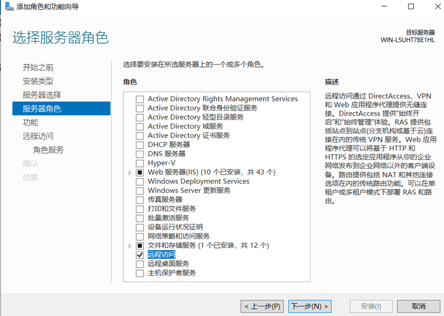Check the 主机保护者服务 checkbox
The height and width of the screenshot is (316, 444).
pyautogui.click(x=140, y=273)
